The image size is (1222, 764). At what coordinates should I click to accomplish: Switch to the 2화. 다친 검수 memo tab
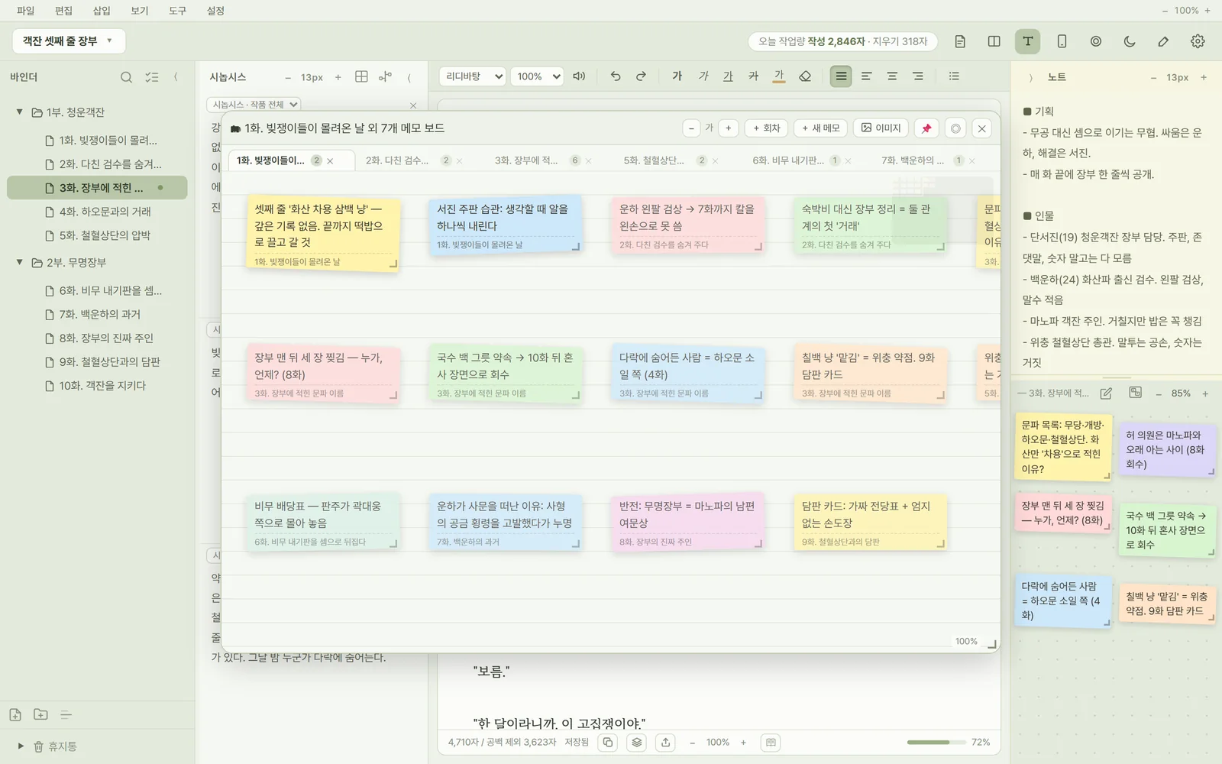[x=397, y=160]
